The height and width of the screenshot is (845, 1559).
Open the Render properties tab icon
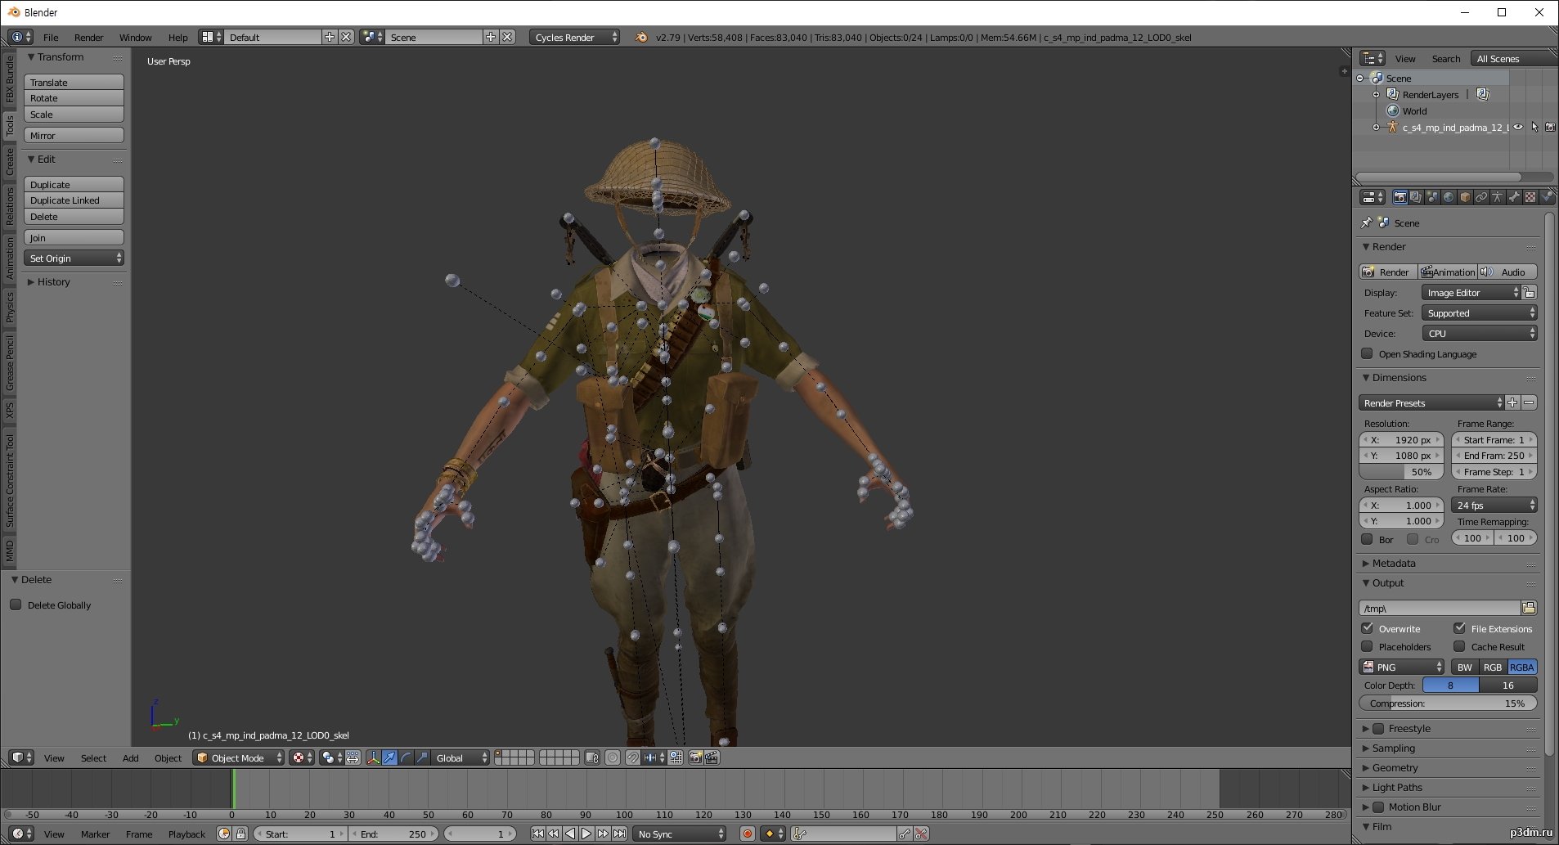pos(1400,197)
